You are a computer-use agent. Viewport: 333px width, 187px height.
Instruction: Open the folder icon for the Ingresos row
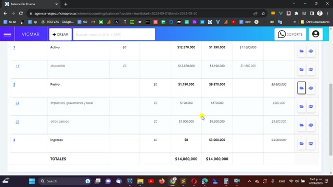coord(302,143)
